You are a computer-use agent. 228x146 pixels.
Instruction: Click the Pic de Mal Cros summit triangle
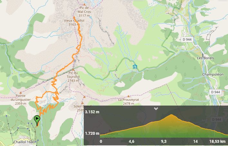click(84, 4)
